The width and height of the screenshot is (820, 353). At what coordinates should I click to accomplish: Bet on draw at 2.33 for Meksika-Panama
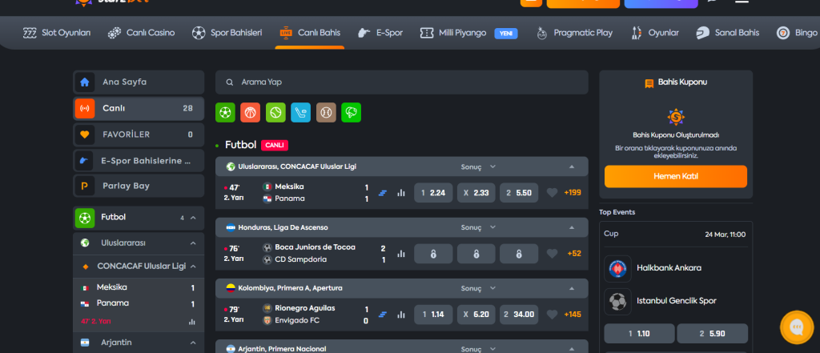[476, 192]
